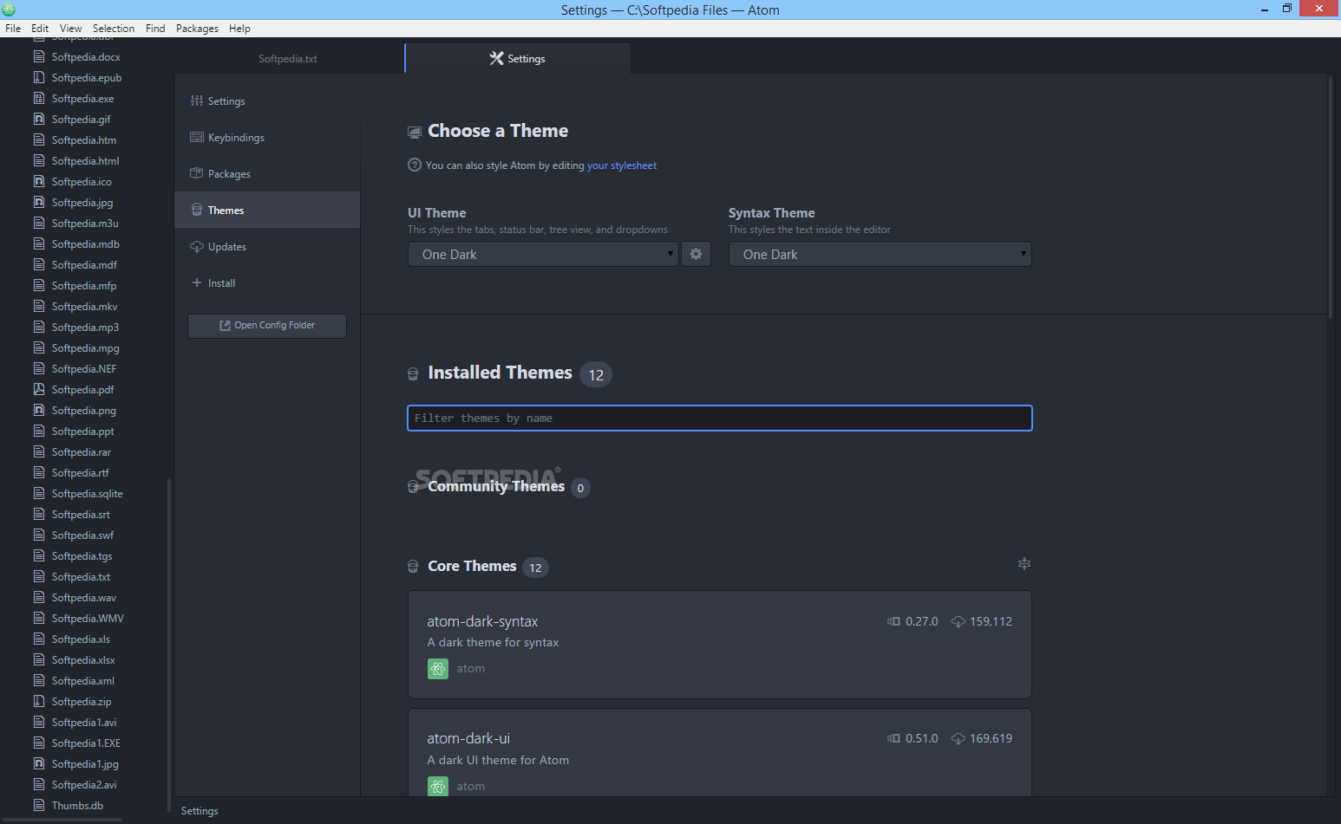Viewport: 1341px width, 824px height.
Task: Open UI theme settings gear
Action: (x=696, y=254)
